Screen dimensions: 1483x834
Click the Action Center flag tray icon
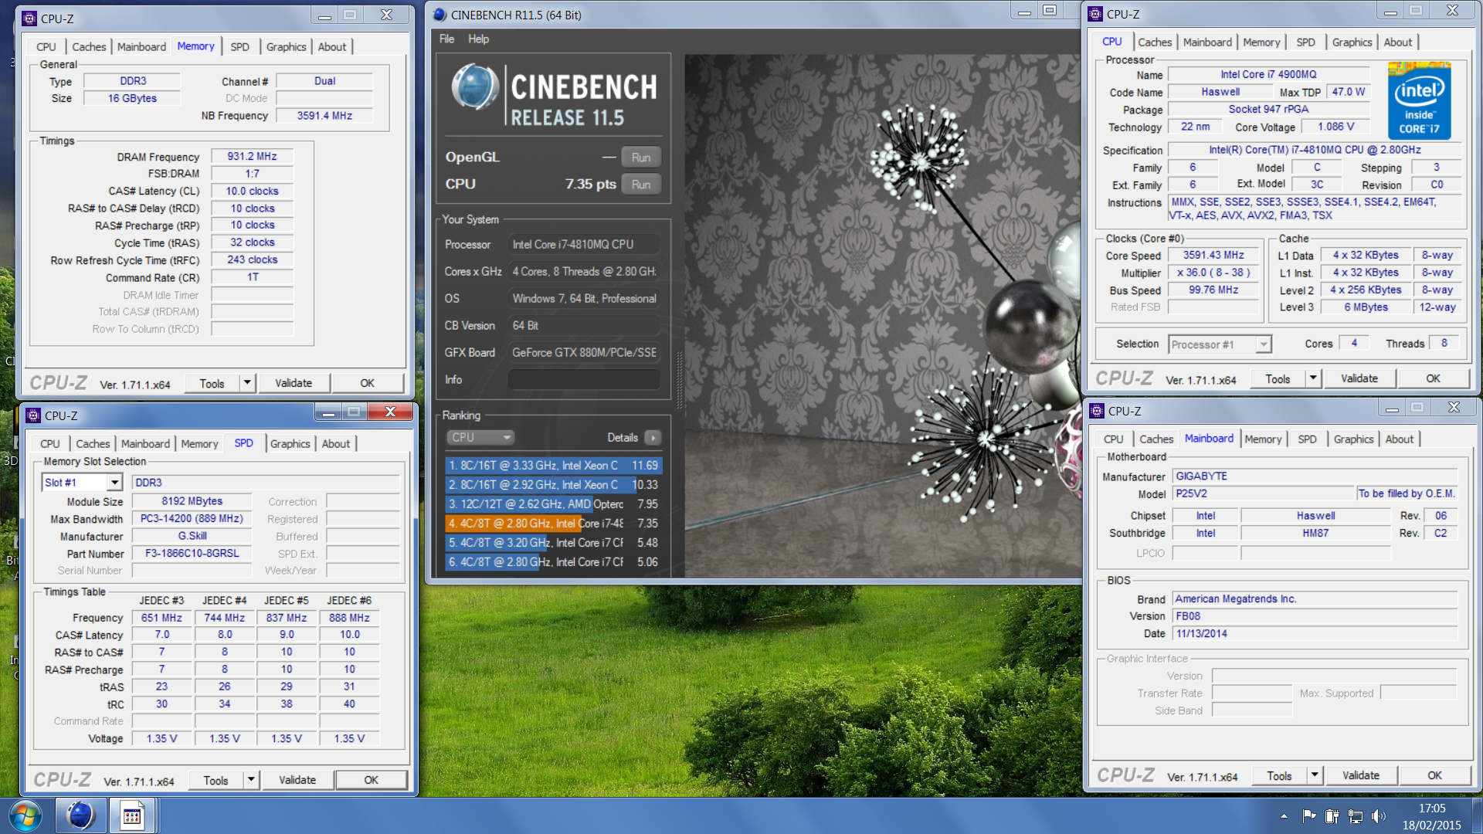[x=1308, y=815]
